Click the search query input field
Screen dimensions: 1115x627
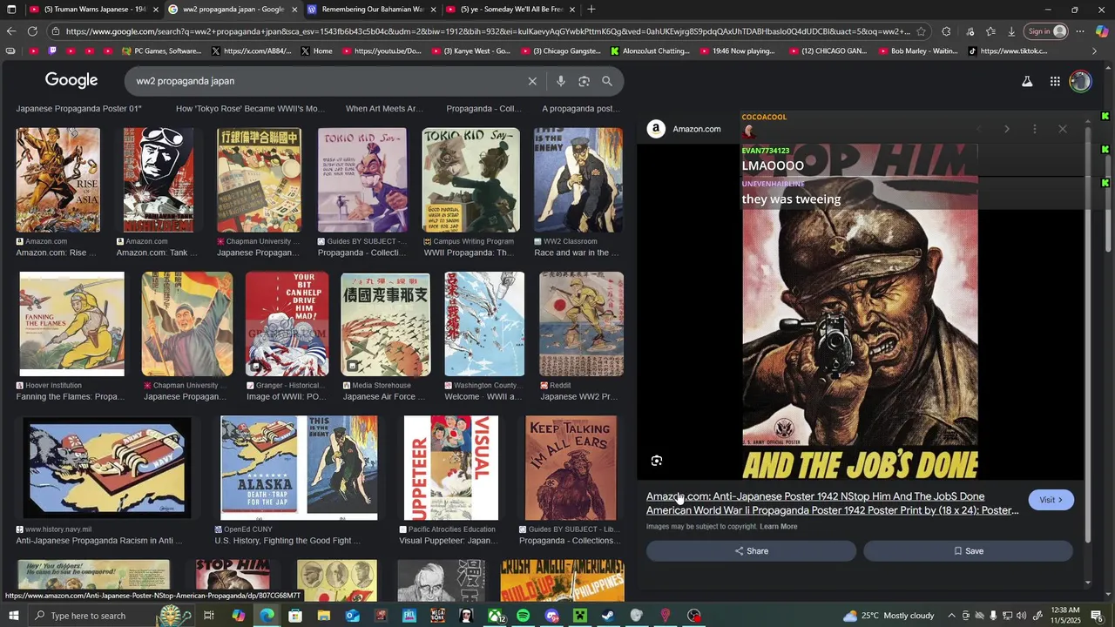(x=327, y=81)
